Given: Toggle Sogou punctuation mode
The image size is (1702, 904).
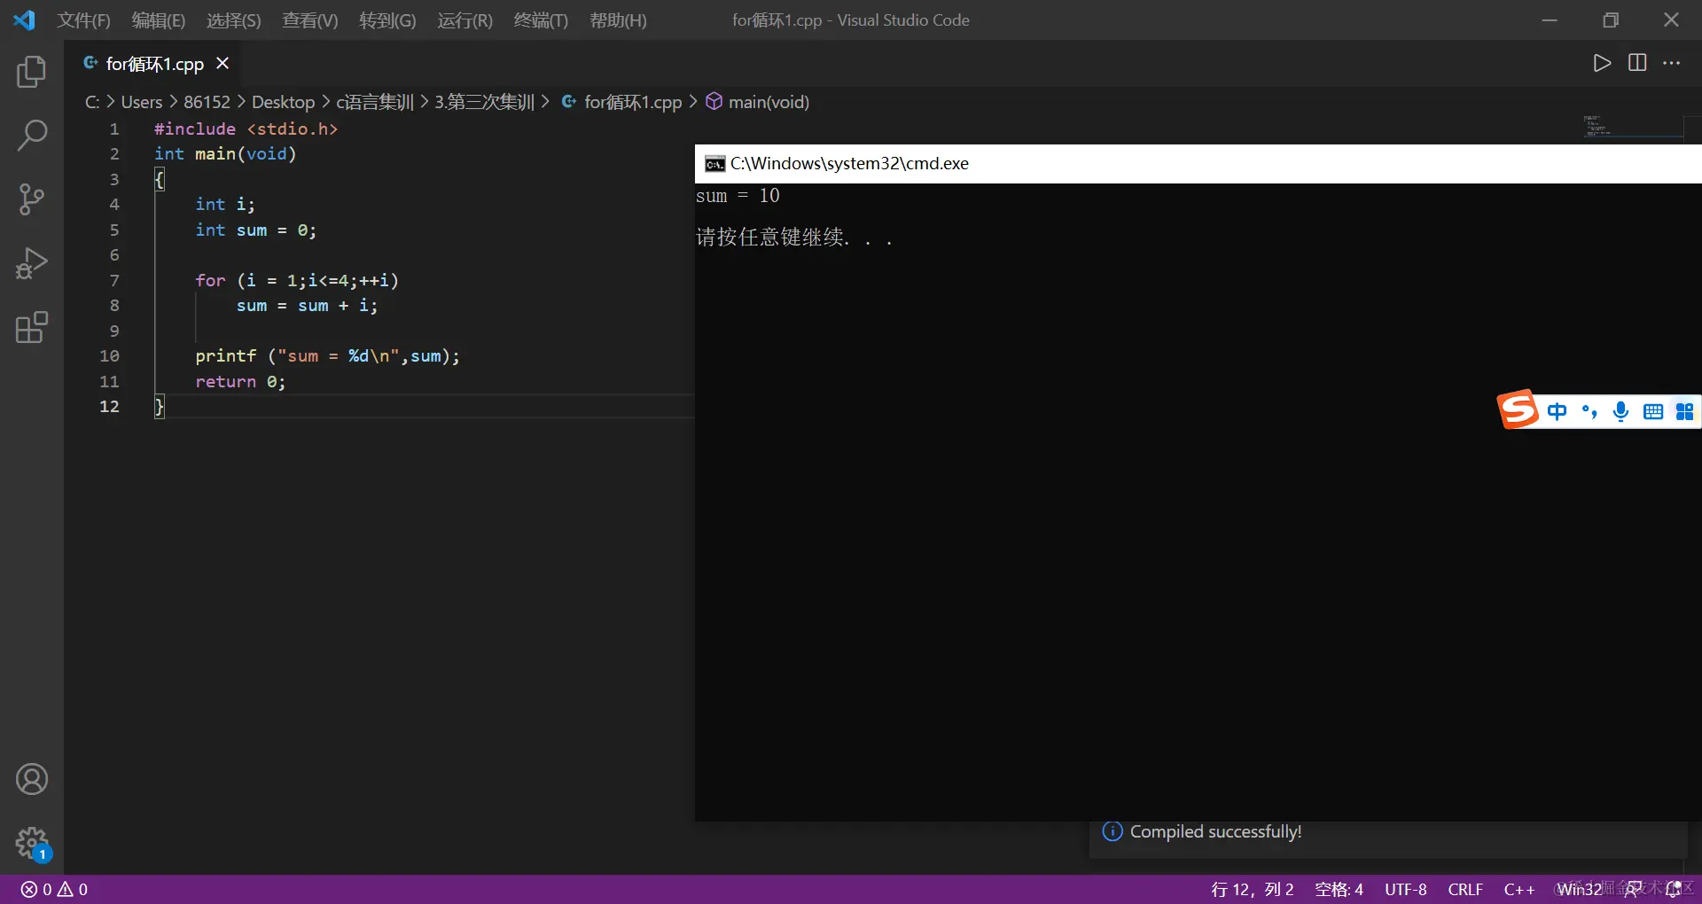Looking at the screenshot, I should (1589, 411).
